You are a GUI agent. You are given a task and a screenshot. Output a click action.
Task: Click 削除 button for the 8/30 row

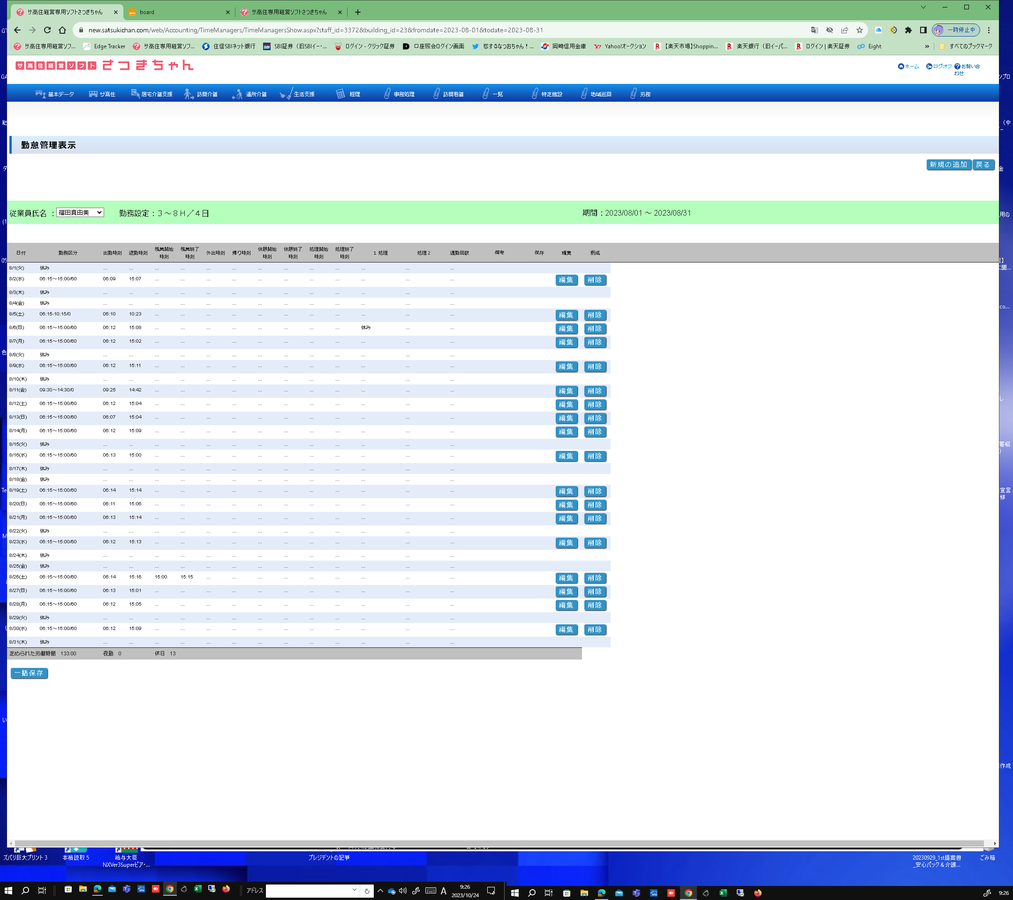[594, 630]
